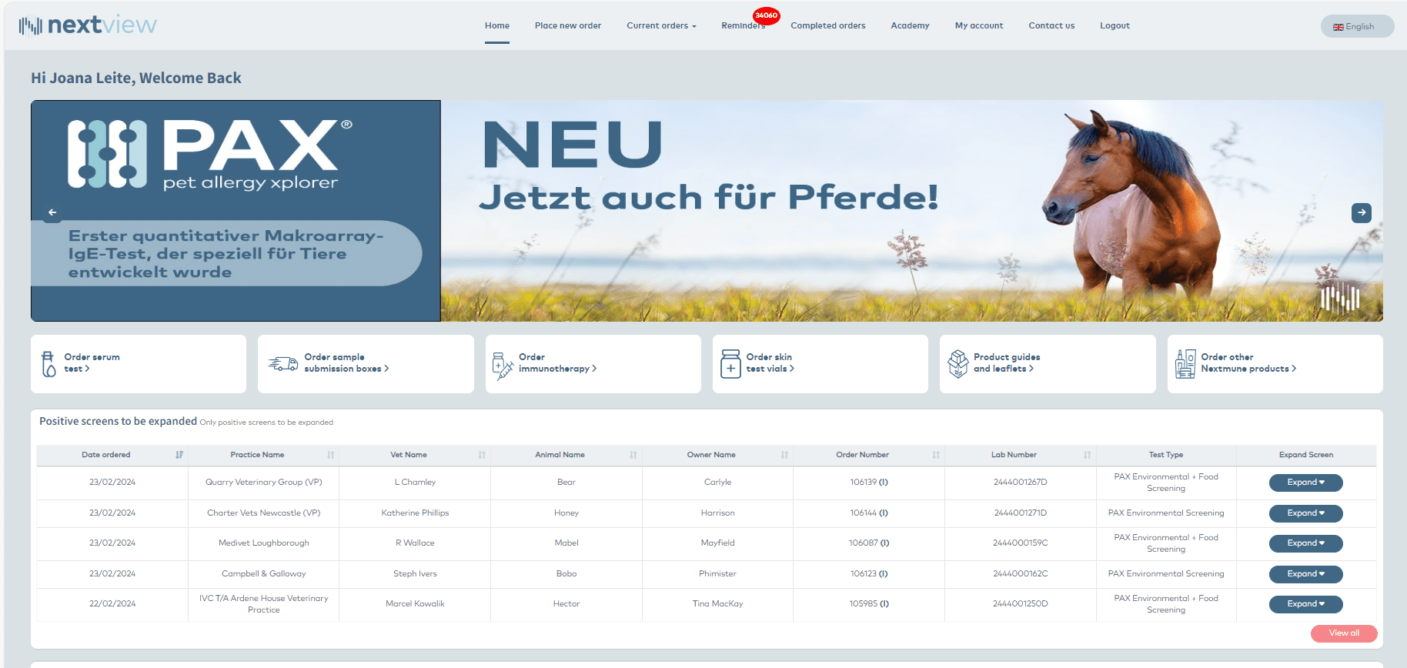Image resolution: width=1407 pixels, height=668 pixels.
Task: Click the UK flag language icon
Action: tap(1338, 27)
